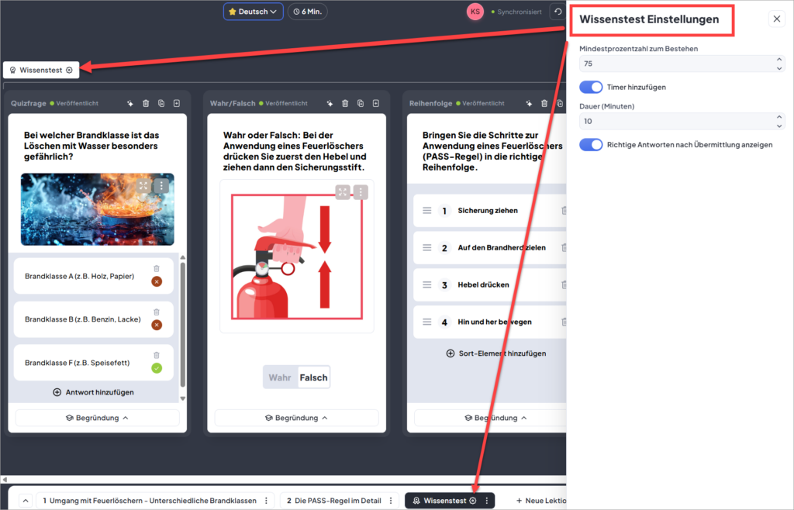Click the add-card icon in Wahr/Falsch header
The height and width of the screenshot is (510, 794).
pos(376,103)
